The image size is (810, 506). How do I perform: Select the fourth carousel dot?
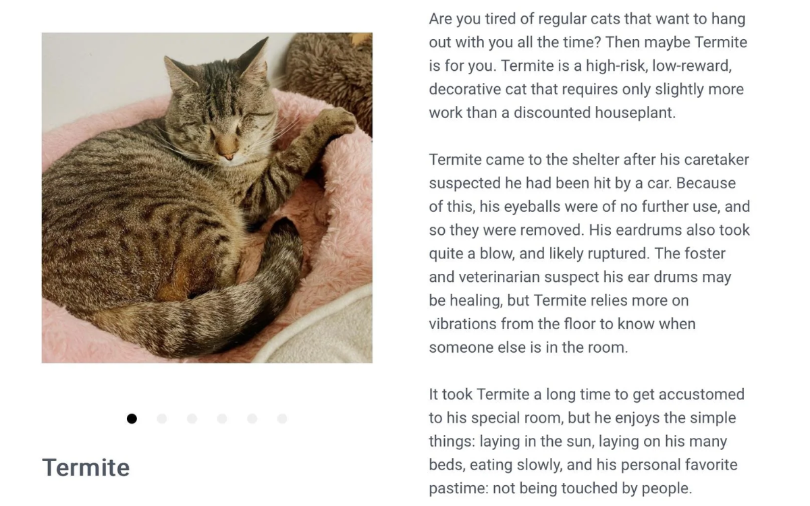point(222,418)
